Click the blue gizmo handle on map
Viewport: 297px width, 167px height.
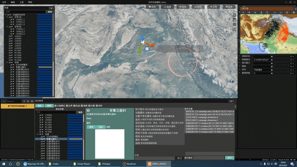(x=142, y=39)
